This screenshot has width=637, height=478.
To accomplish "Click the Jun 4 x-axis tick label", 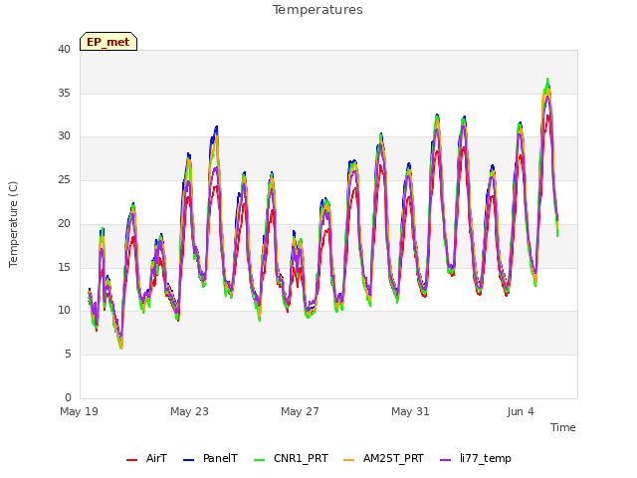I will click(x=521, y=411).
